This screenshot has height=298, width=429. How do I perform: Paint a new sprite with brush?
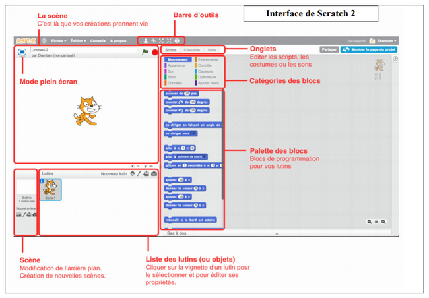point(139,173)
